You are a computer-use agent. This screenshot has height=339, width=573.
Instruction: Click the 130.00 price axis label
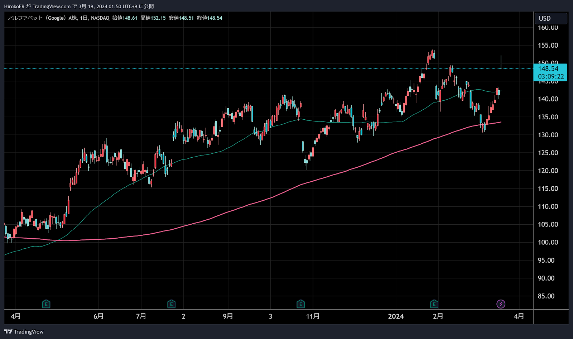(548, 135)
